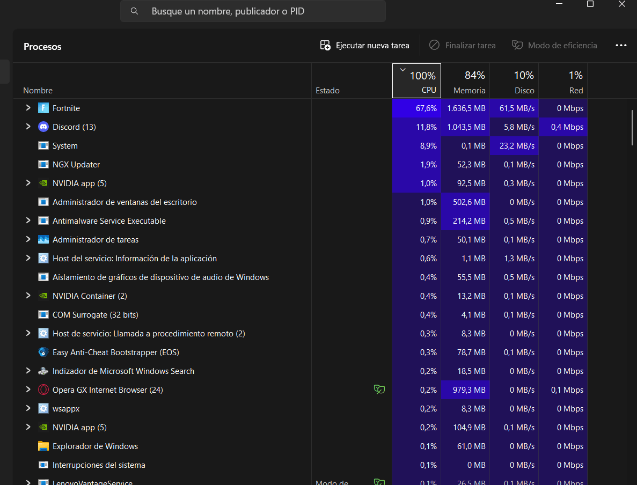This screenshot has height=485, width=637.
Task: Expand the Discord (13) process group
Action: coord(28,126)
